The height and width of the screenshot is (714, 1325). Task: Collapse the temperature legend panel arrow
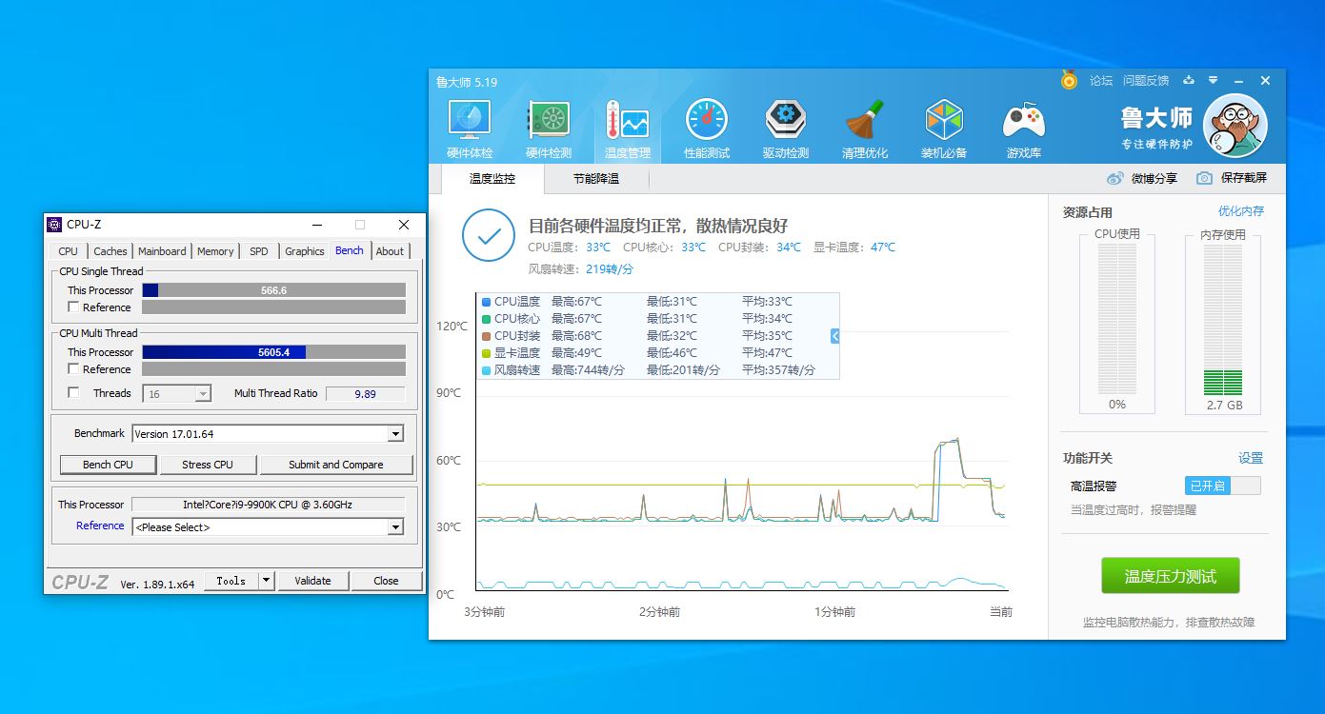point(834,336)
